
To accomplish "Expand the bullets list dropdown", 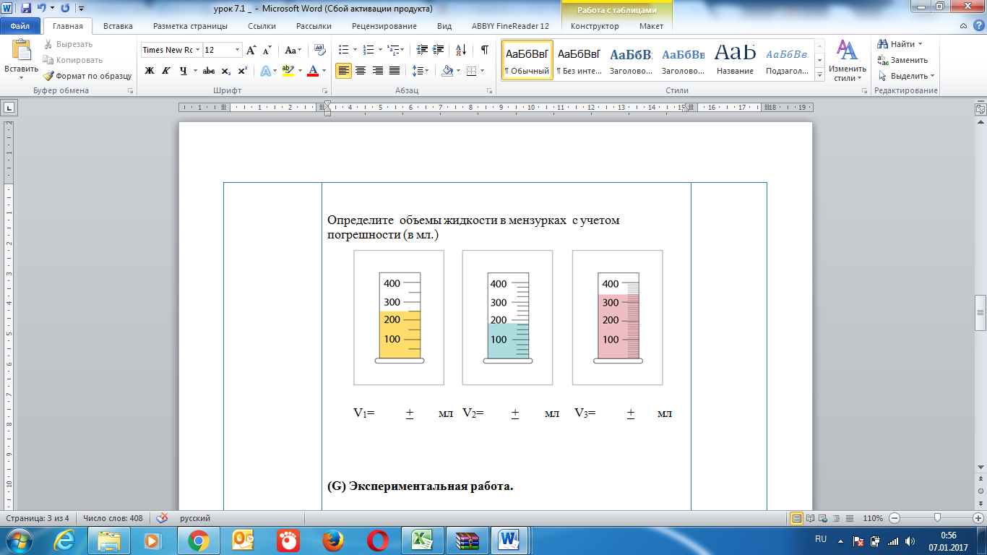I will pyautogui.click(x=354, y=50).
